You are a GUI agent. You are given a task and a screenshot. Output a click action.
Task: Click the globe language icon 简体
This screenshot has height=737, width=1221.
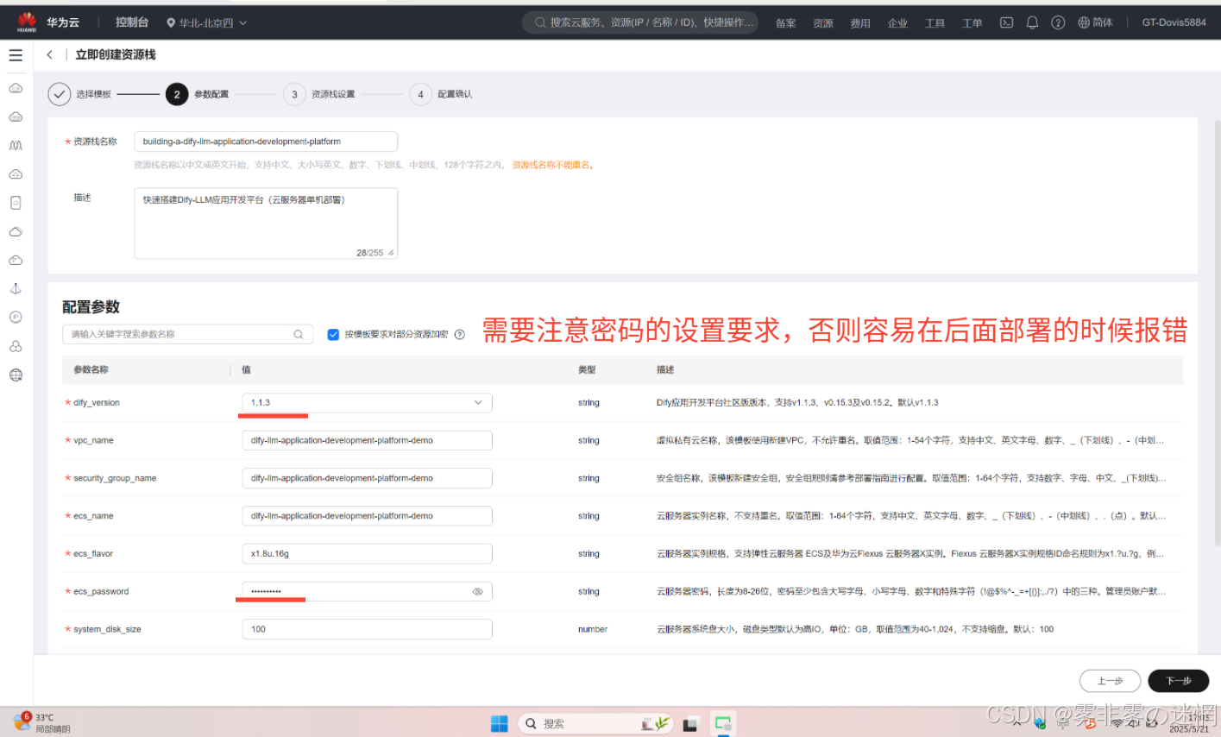(x=1095, y=22)
